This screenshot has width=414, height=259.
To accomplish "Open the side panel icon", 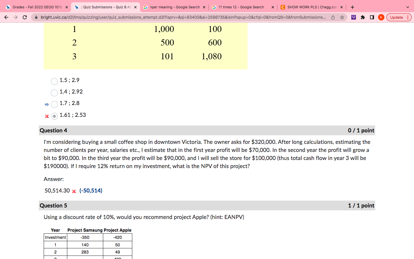I will (372, 17).
